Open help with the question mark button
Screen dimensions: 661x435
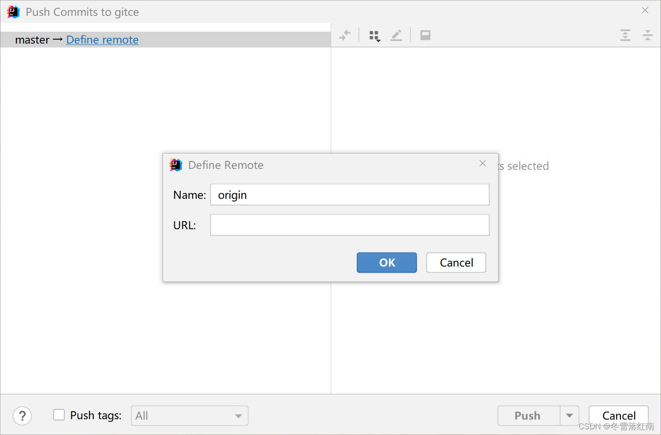pyautogui.click(x=22, y=416)
